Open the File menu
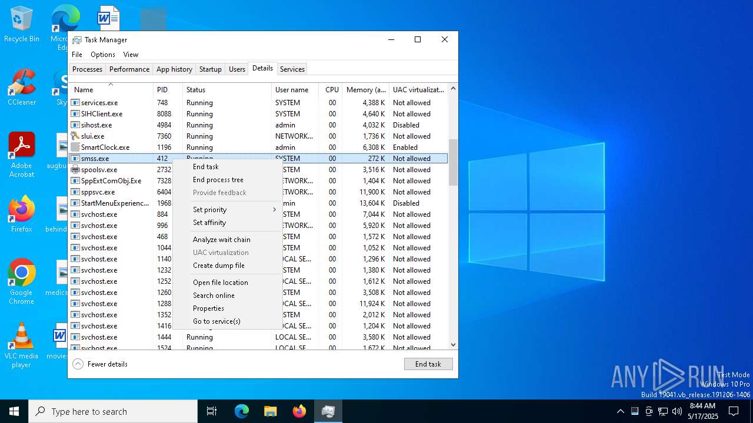This screenshot has height=423, width=753. click(77, 55)
